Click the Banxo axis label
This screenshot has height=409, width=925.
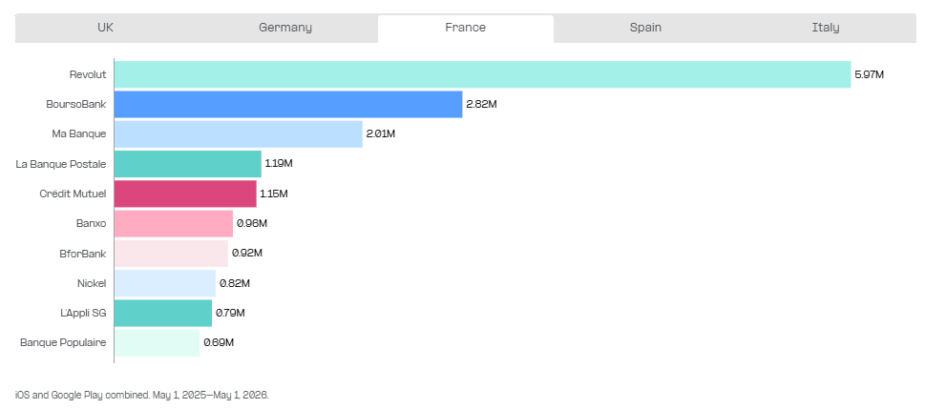92,223
